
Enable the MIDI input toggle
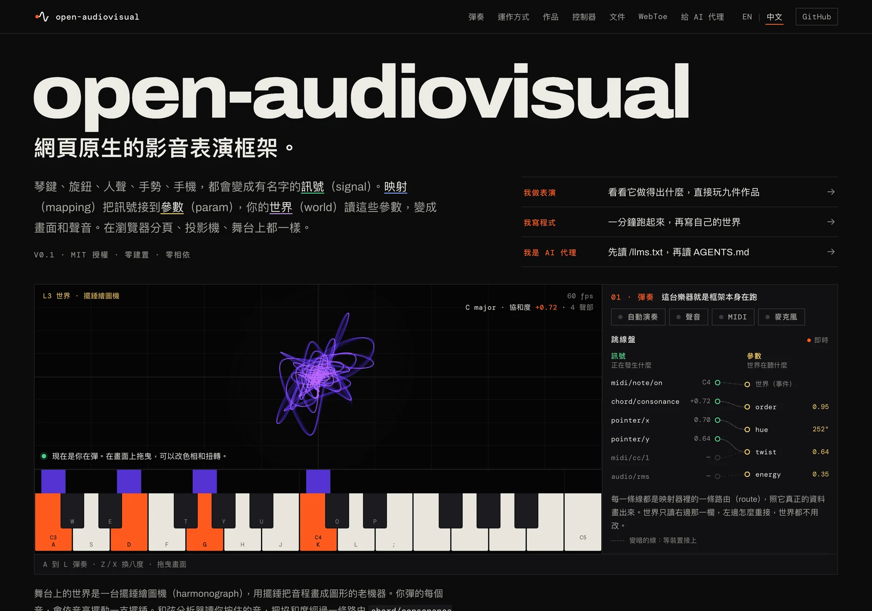733,317
